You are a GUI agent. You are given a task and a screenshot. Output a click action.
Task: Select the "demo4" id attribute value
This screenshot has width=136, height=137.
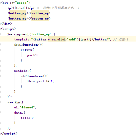(x=22, y=3)
